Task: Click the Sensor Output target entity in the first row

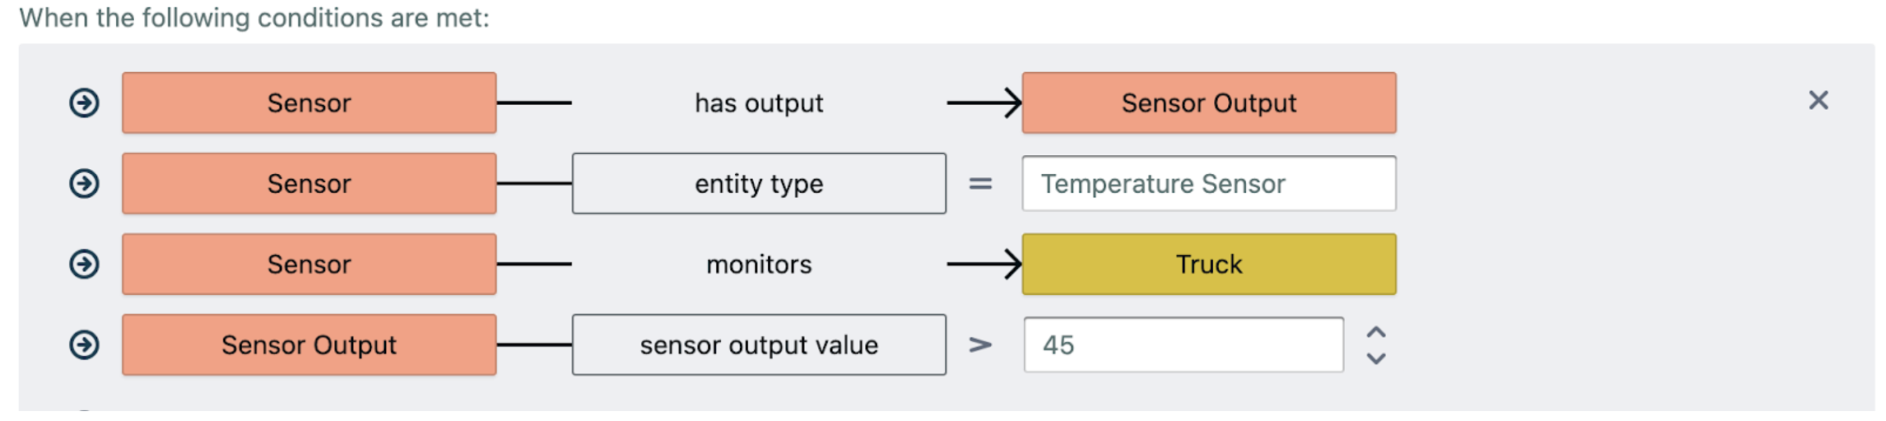Action: click(x=1209, y=103)
